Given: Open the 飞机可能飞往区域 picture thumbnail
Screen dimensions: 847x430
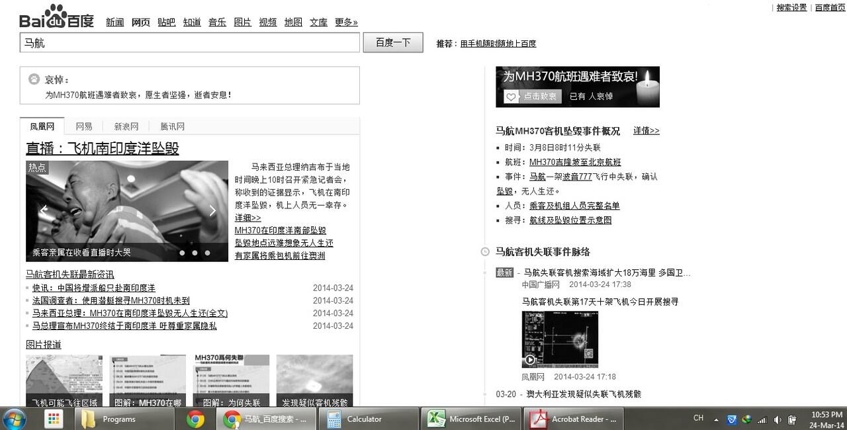Looking at the screenshot, I should click(64, 381).
